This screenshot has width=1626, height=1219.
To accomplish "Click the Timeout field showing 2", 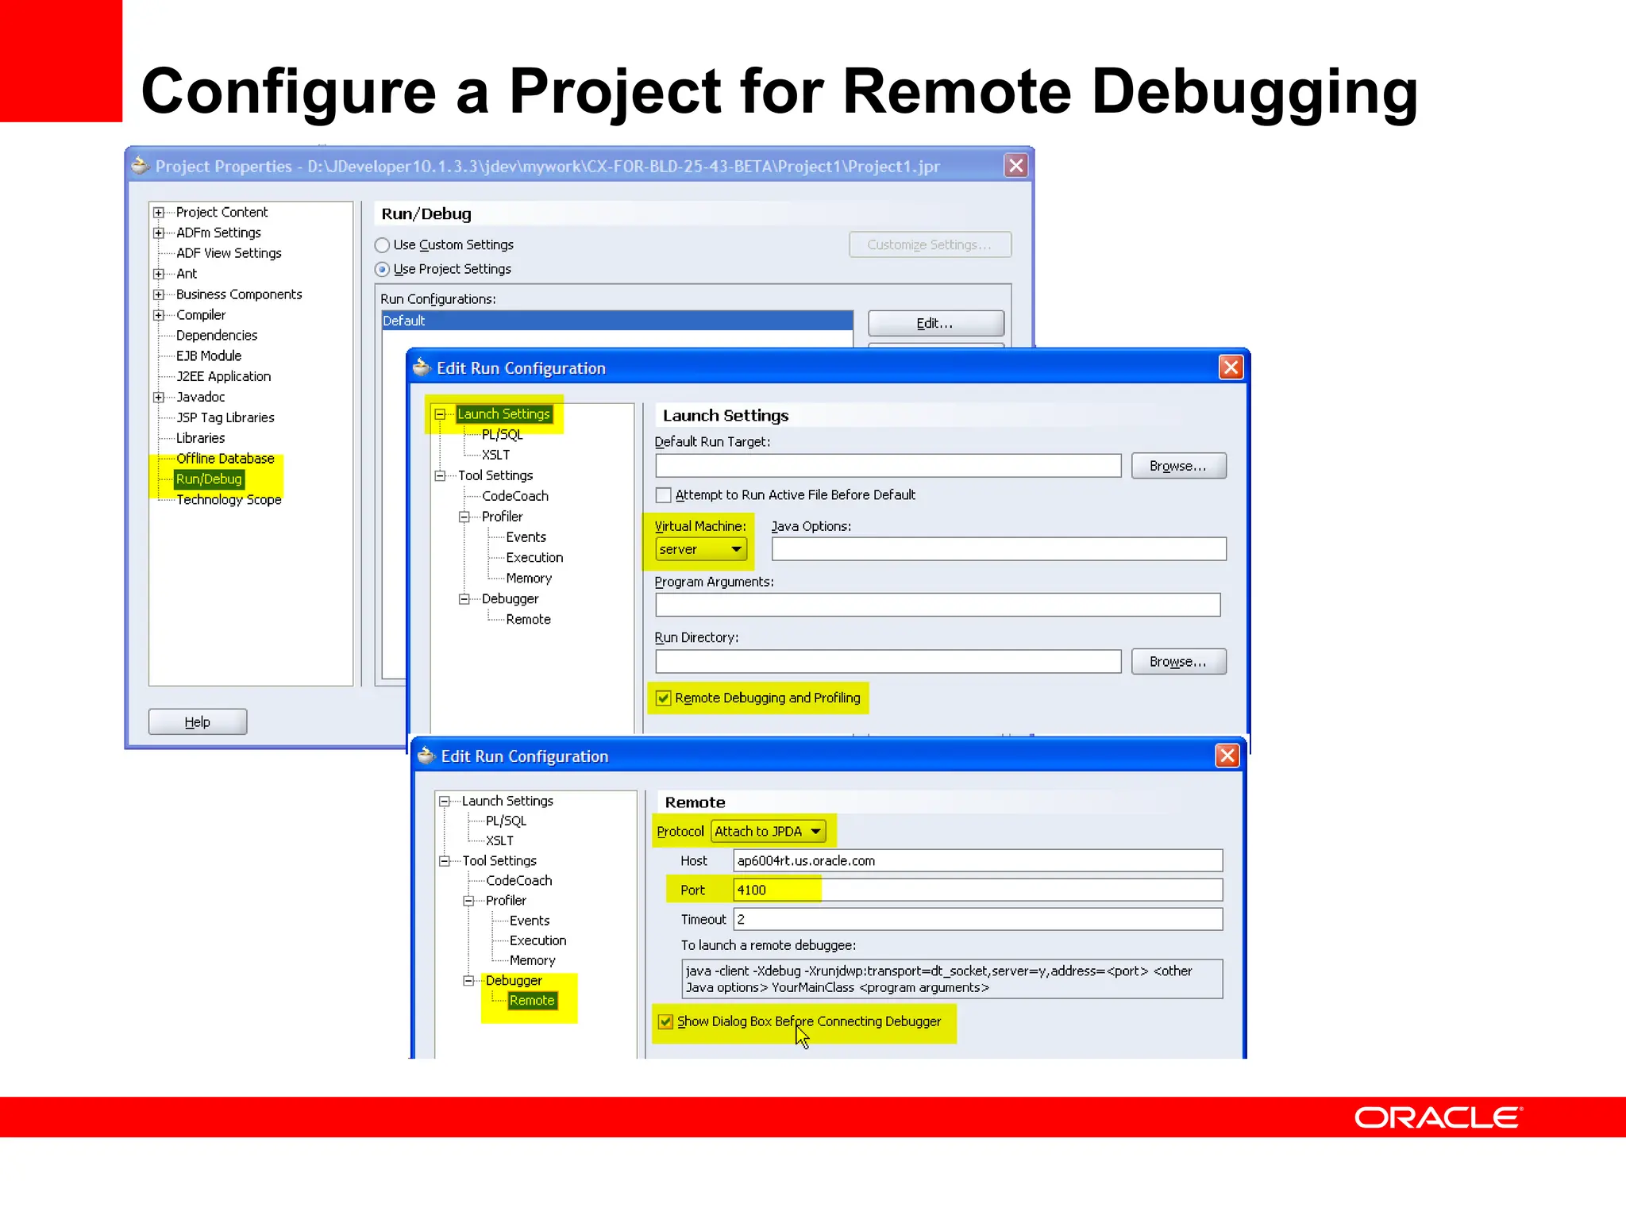I will click(978, 920).
